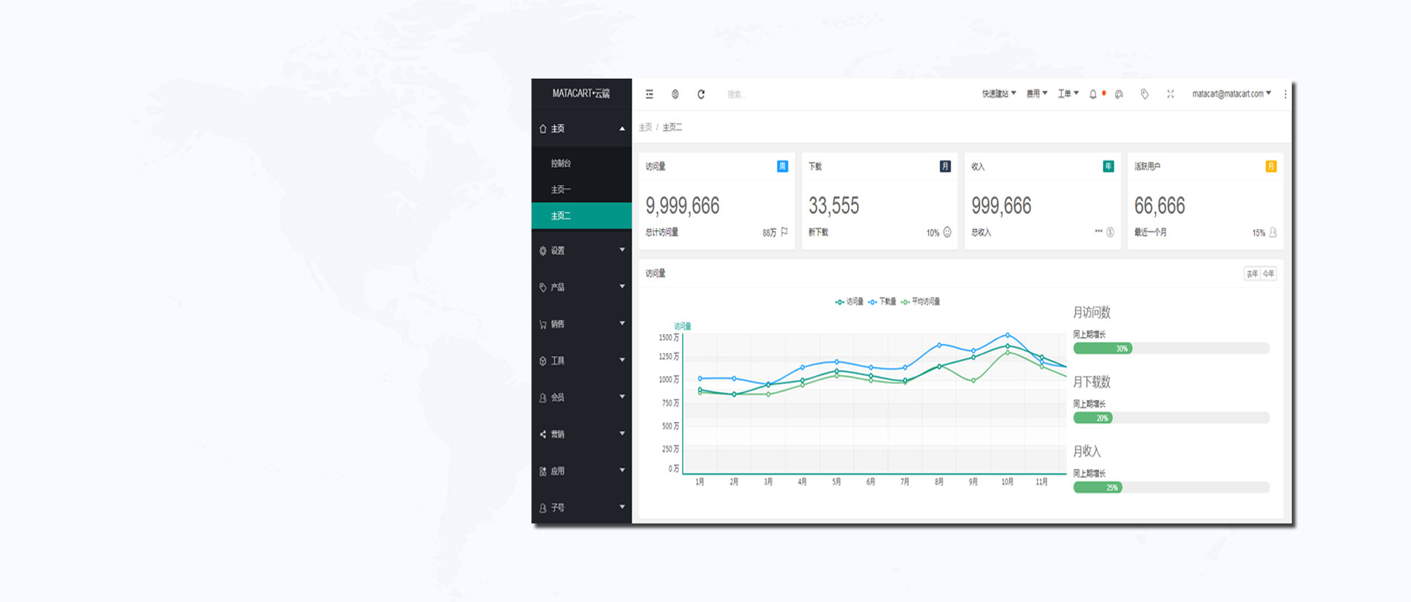Select 主页一 in the sidebar
The width and height of the screenshot is (1411, 602).
[x=581, y=189]
